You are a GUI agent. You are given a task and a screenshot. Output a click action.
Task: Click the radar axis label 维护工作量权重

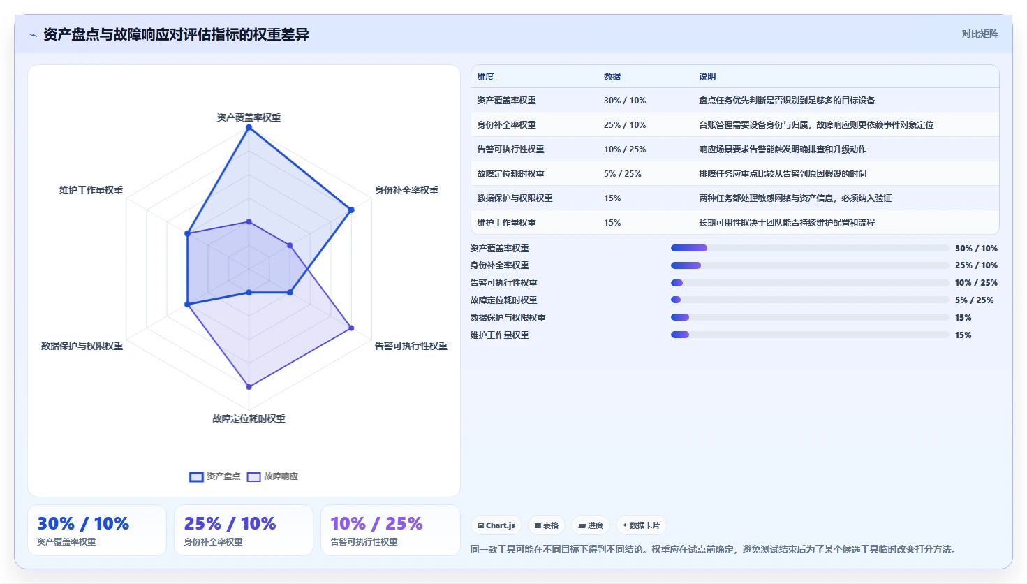(91, 190)
